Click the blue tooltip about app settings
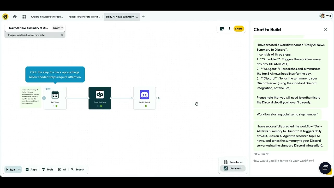This screenshot has width=334, height=188. (x=55, y=74)
